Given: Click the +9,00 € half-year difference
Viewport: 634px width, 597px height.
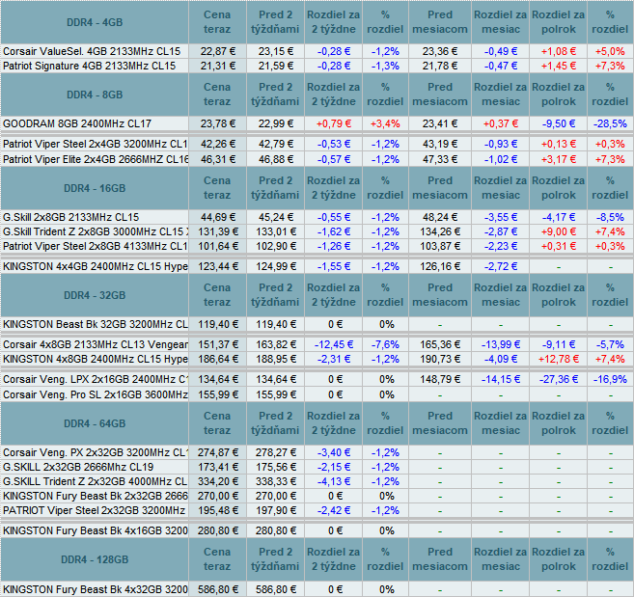Looking at the screenshot, I should 559,231.
